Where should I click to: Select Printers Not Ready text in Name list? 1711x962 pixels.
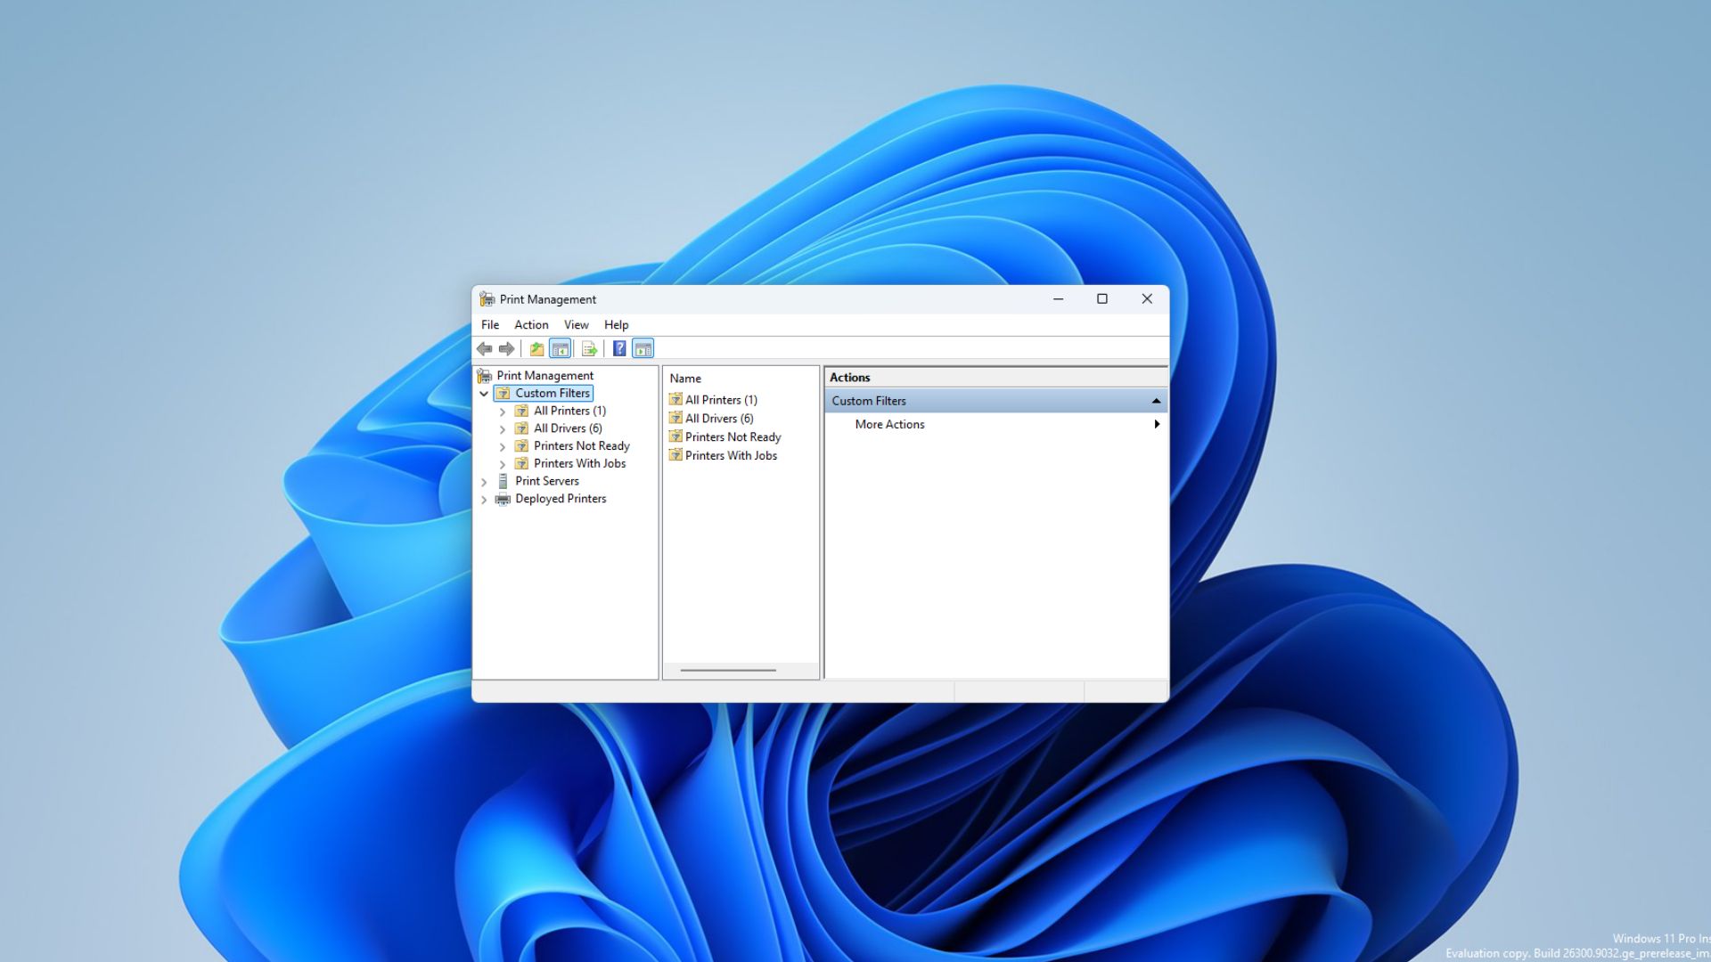coord(733,437)
